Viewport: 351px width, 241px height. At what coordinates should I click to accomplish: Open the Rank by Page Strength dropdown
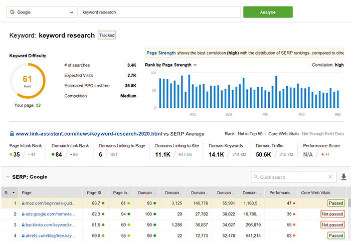[x=170, y=65]
